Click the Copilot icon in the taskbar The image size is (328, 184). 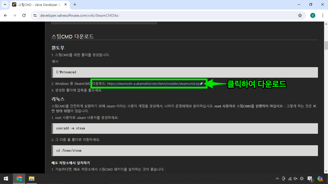(320, 179)
